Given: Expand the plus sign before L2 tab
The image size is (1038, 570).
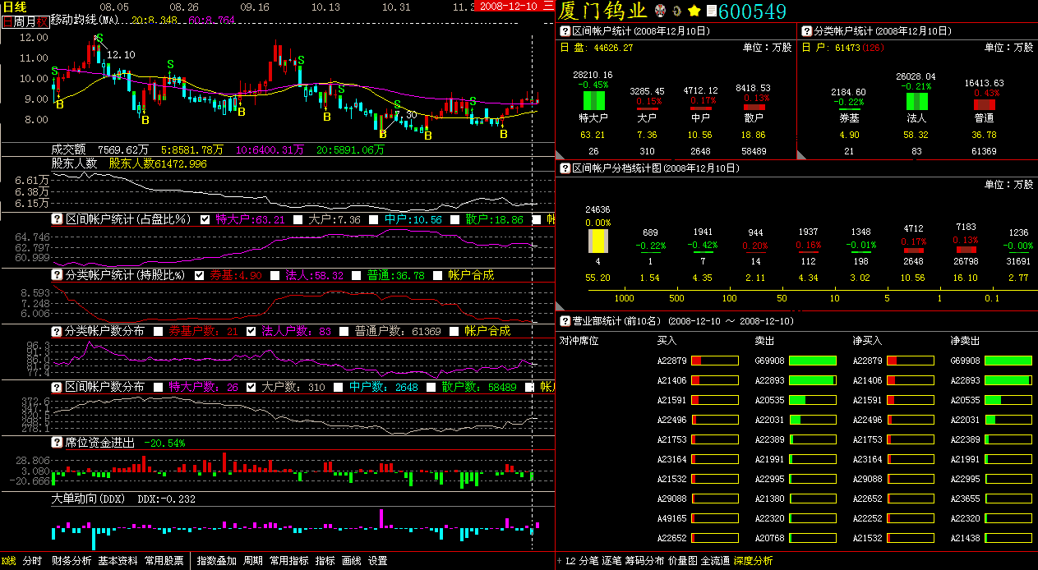Looking at the screenshot, I should click(560, 561).
